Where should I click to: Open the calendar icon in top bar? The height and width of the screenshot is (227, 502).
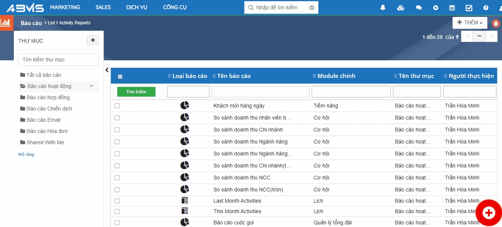452,8
